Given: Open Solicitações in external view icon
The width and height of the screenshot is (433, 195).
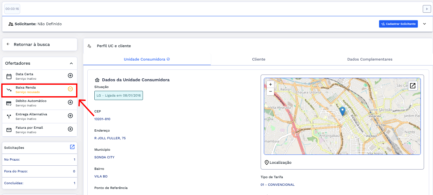Looking at the screenshot, I should tap(72, 147).
